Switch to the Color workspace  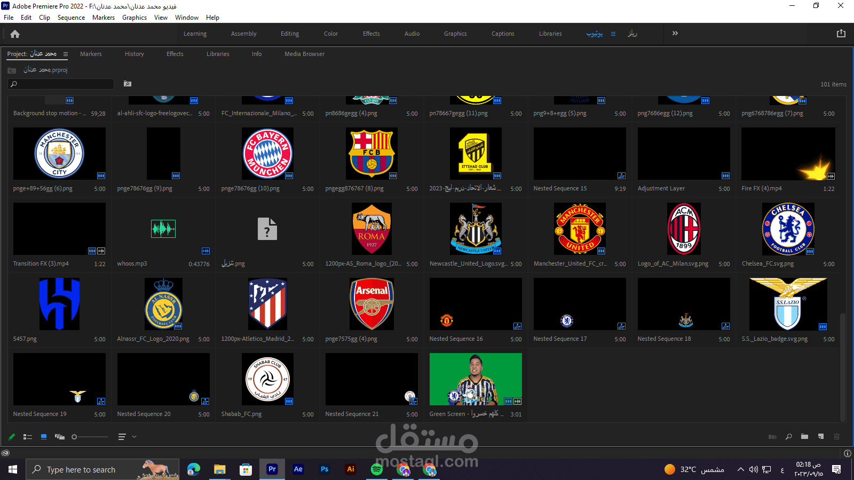(x=331, y=34)
